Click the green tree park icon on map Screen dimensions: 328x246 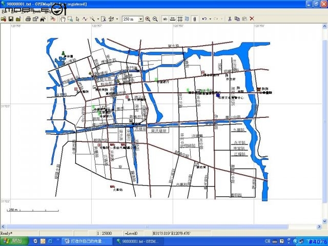(x=63, y=53)
